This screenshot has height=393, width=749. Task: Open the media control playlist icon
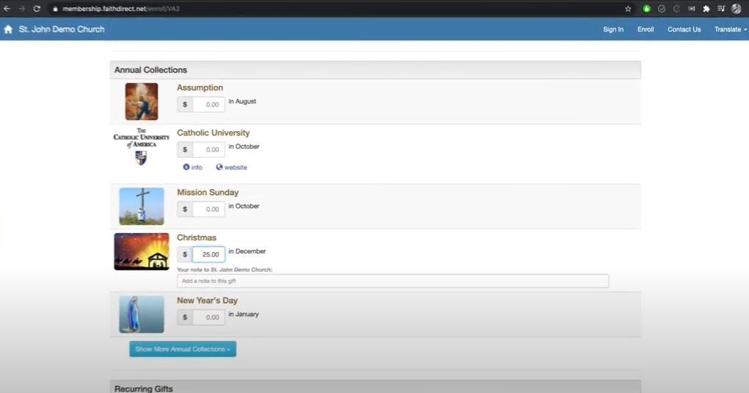pos(721,9)
